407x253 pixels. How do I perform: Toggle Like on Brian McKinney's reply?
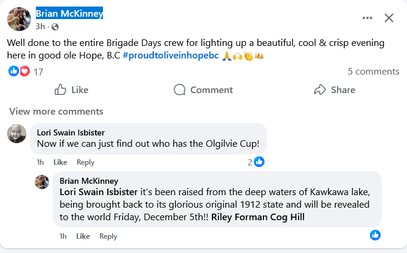[x=83, y=236]
